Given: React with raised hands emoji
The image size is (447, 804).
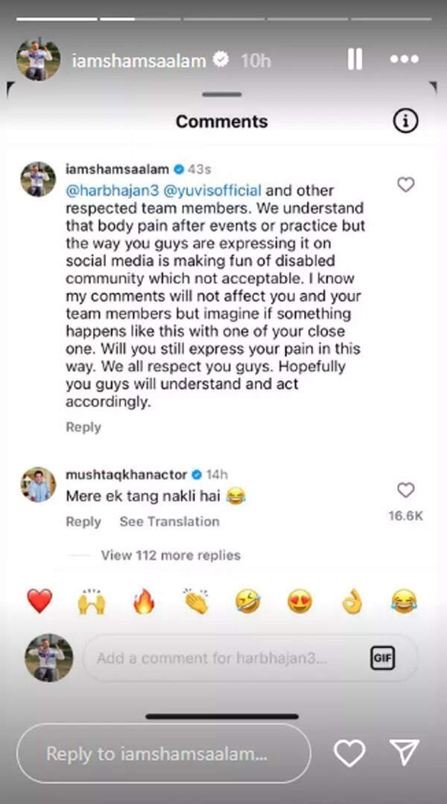Looking at the screenshot, I should (x=91, y=602).
